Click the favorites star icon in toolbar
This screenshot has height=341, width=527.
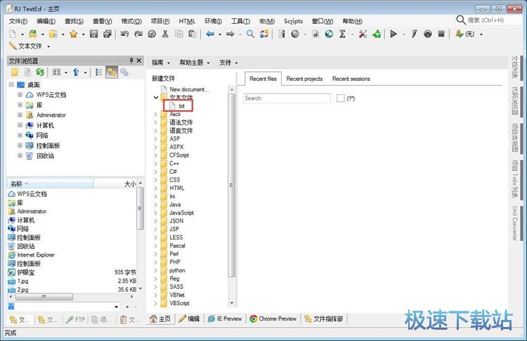[x=72, y=34]
